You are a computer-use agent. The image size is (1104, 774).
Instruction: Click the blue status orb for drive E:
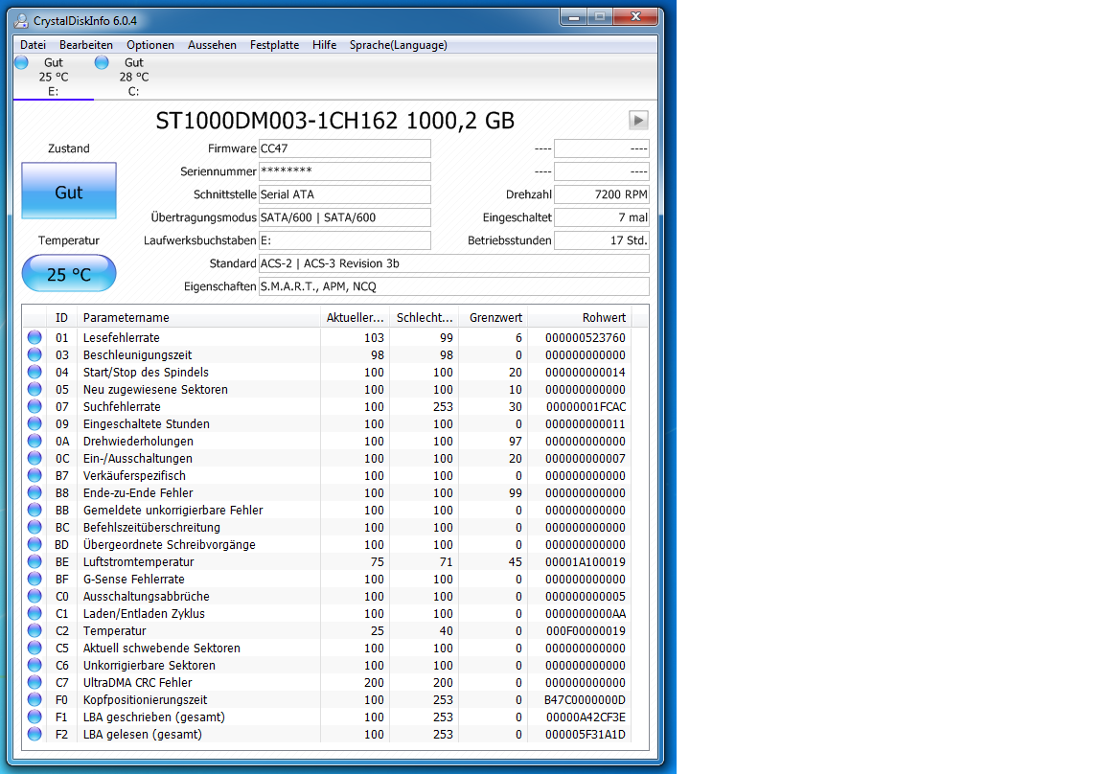(22, 62)
